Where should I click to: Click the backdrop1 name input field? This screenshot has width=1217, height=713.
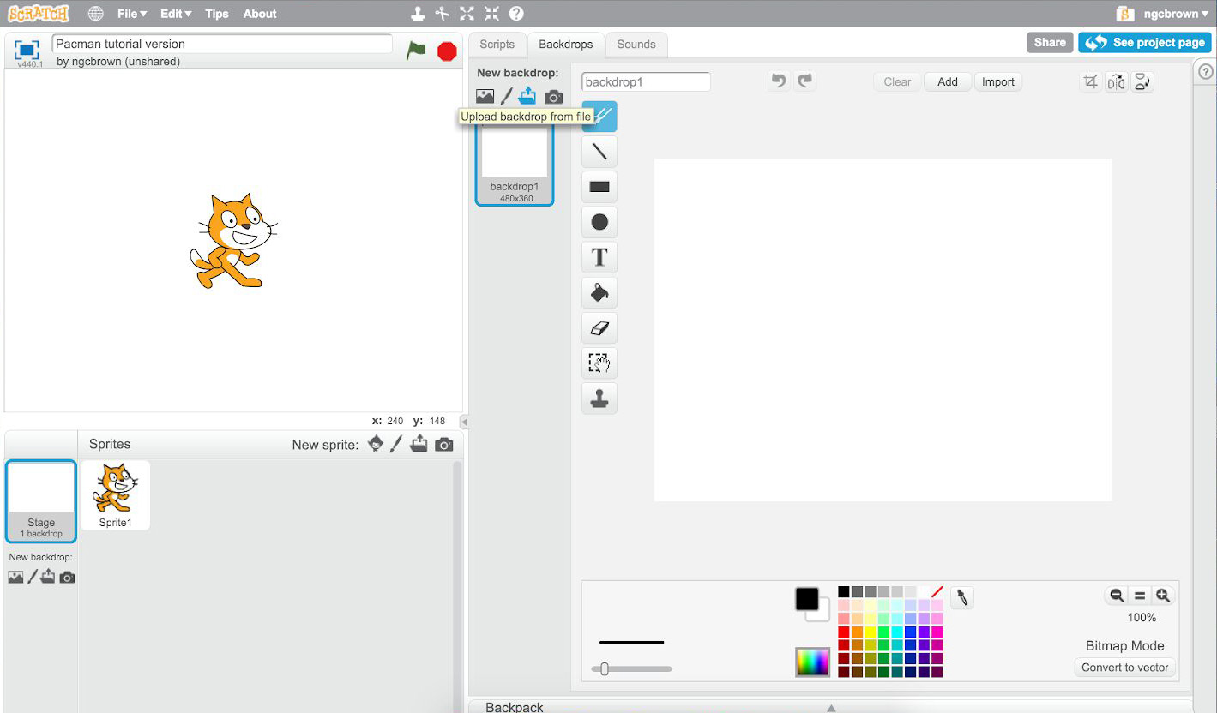pyautogui.click(x=646, y=82)
